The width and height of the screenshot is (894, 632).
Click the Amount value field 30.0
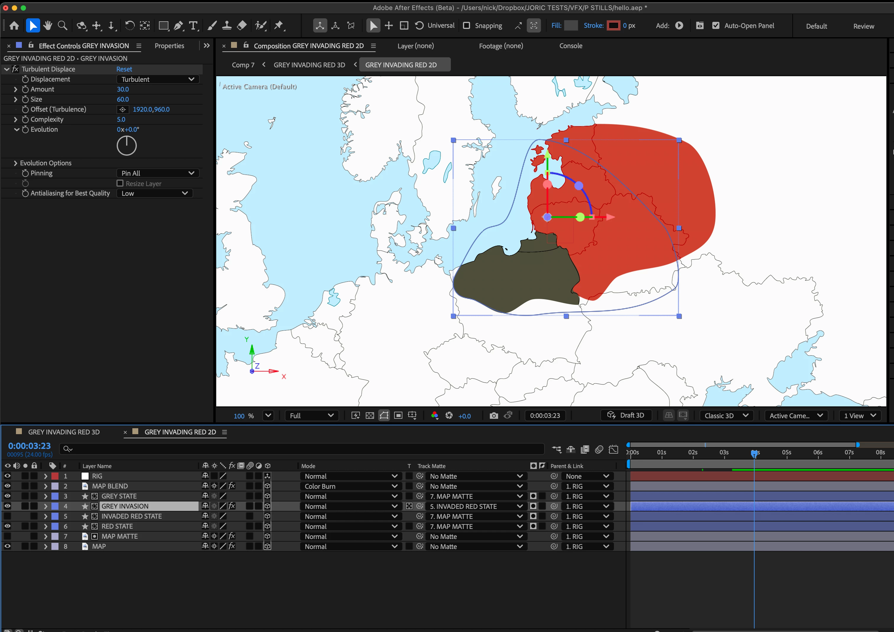coord(123,89)
